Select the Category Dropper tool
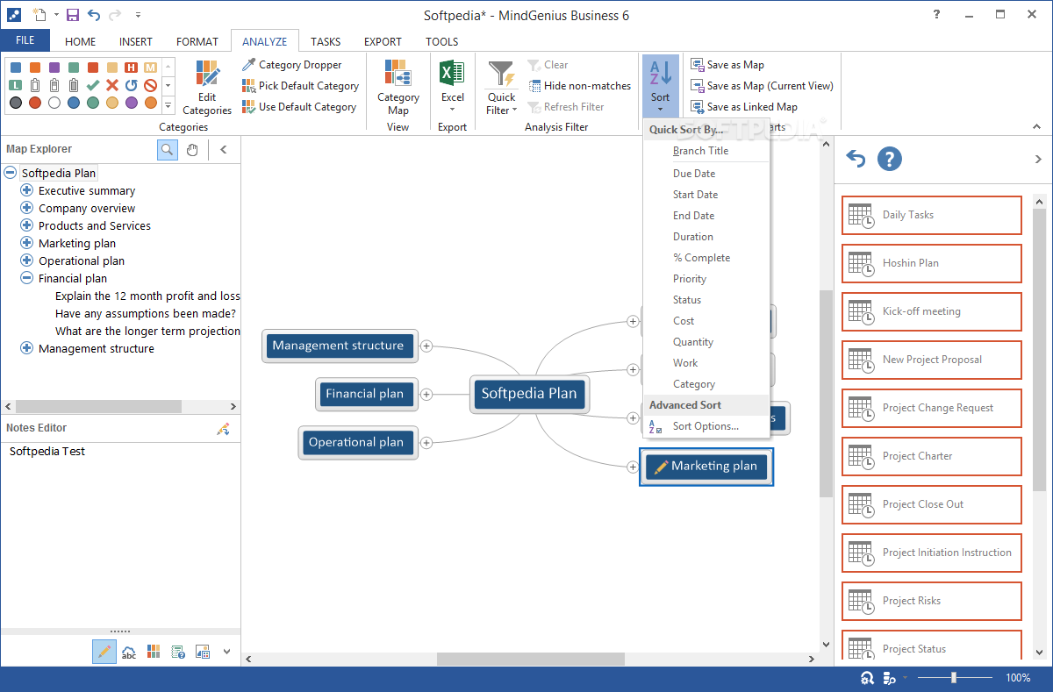1053x692 pixels. pyautogui.click(x=291, y=65)
